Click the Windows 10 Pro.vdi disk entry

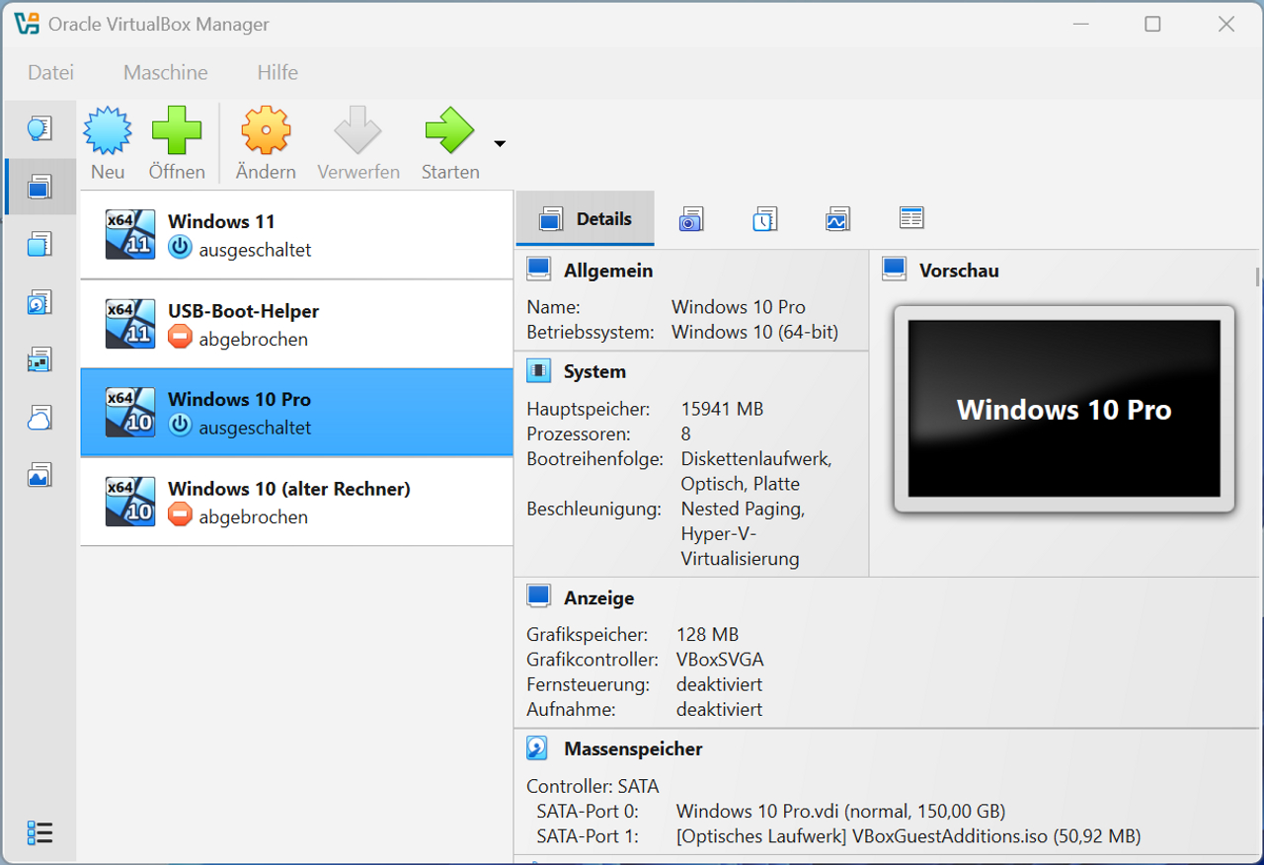coord(840,812)
